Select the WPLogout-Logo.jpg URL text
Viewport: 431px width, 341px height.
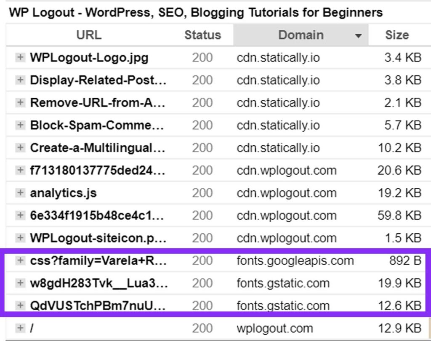tap(89, 58)
